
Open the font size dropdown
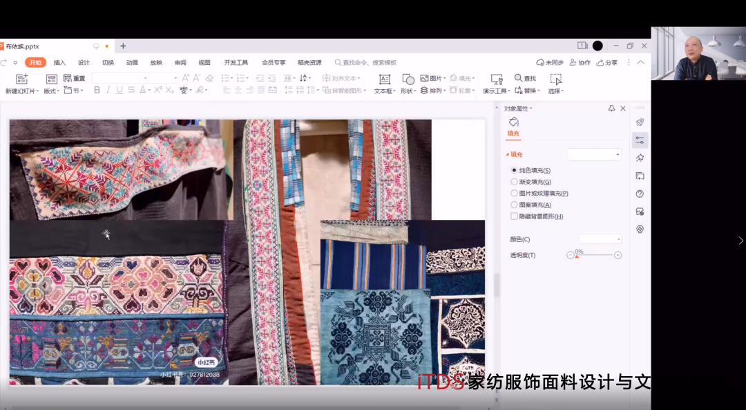175,78
